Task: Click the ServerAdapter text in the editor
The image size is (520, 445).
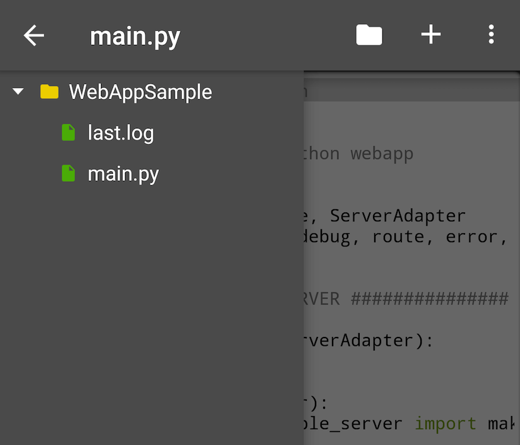Action: (x=398, y=215)
